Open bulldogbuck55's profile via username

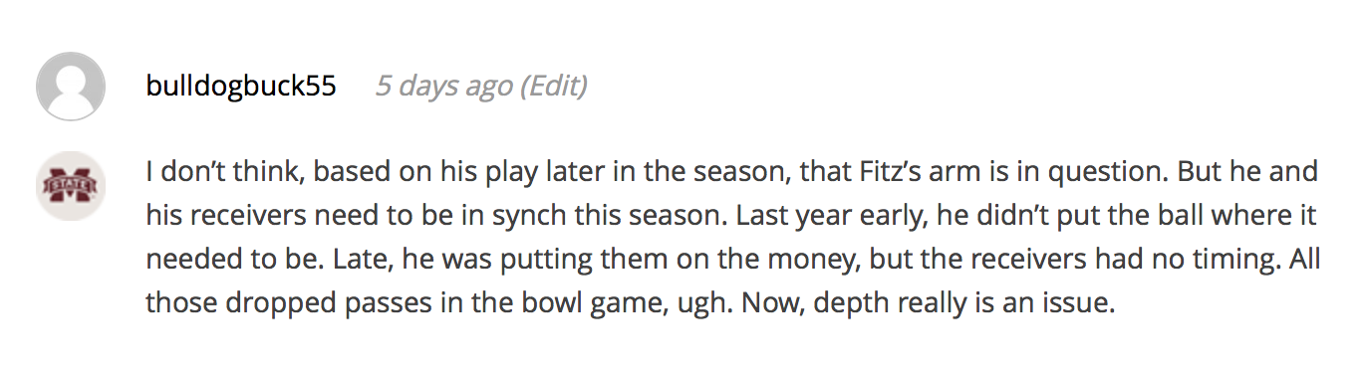point(241,87)
